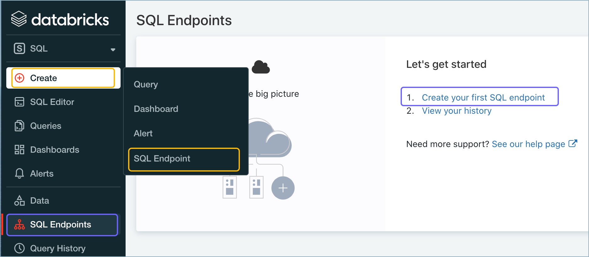
Task: Expand the SQL persona dropdown arrow
Action: point(113,49)
